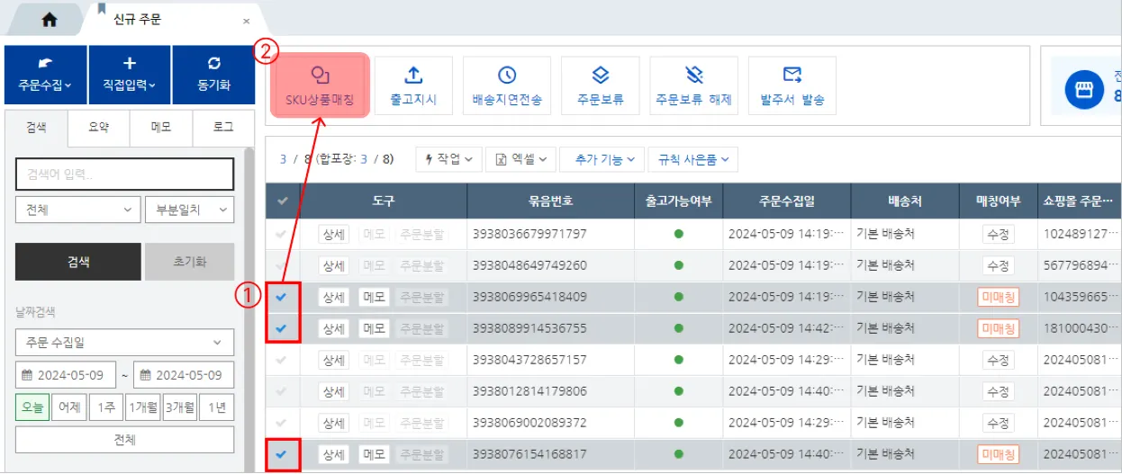Open the 주문 수집일 date type dropdown

(x=124, y=343)
